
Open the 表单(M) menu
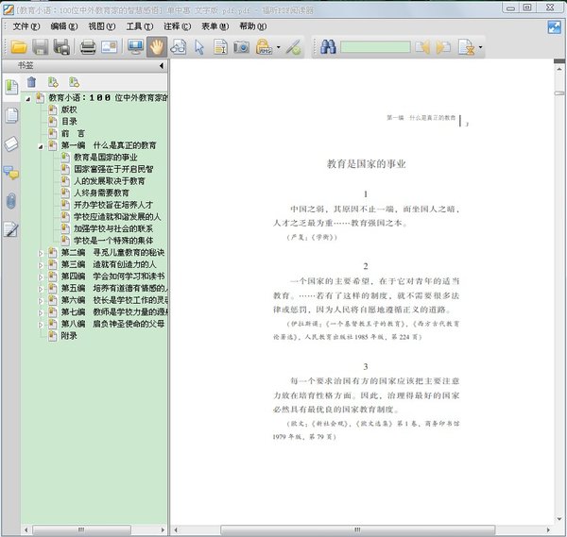pyautogui.click(x=215, y=26)
